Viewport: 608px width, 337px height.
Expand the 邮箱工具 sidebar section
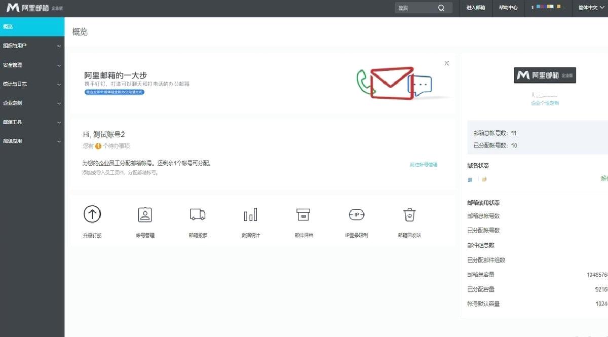tap(32, 122)
